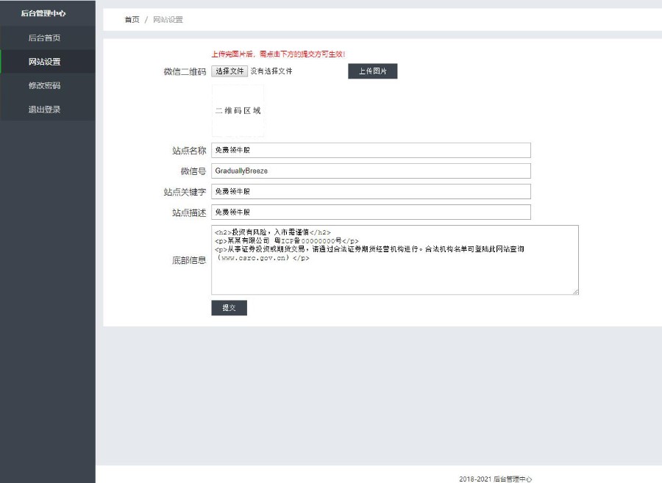Focus the 站点名称 input field

[x=371, y=150]
